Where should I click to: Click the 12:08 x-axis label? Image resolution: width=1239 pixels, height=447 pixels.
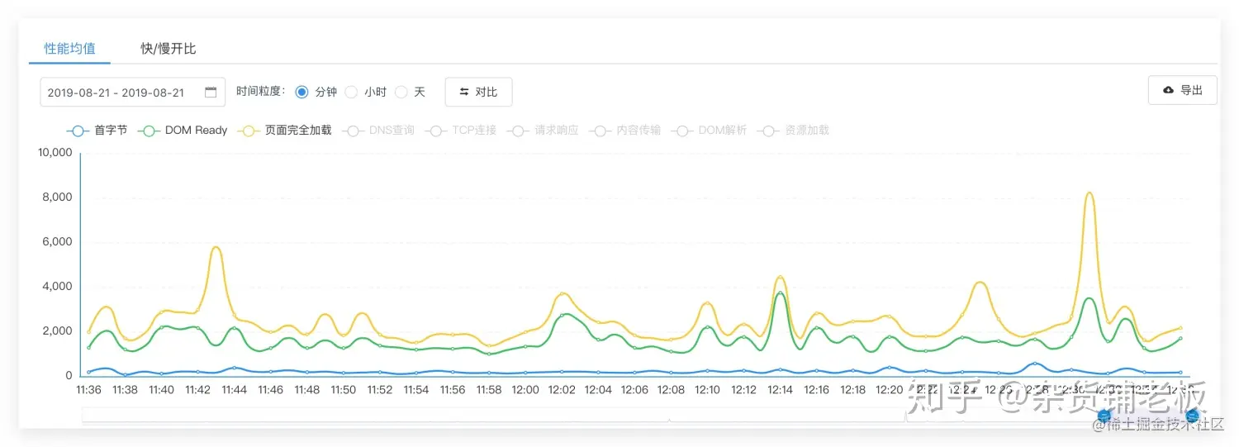click(671, 390)
